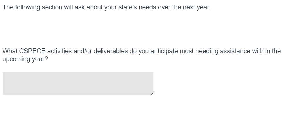This screenshot has height=115, width=287.
Task: Click the word 'needs' in the intro sentence
Action: coord(146,7)
